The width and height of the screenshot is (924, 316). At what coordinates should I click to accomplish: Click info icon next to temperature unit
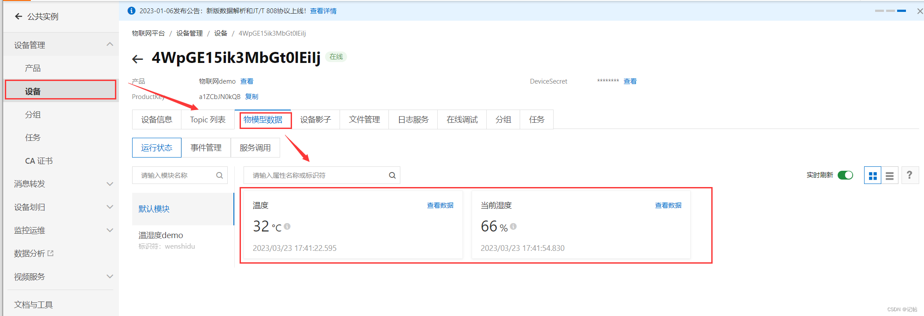tap(287, 226)
